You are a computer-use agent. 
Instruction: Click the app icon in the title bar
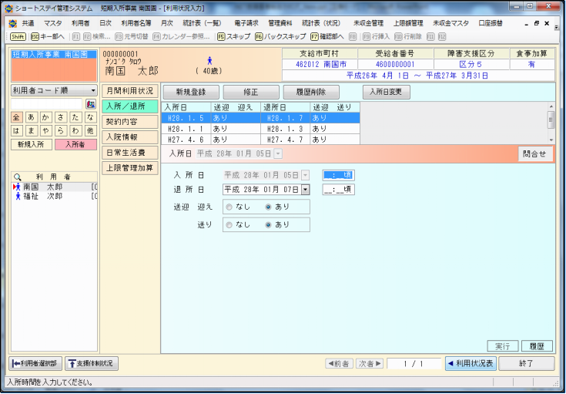click(x=8, y=7)
